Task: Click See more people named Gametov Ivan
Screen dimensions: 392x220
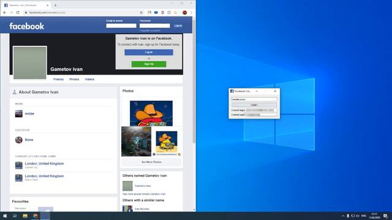Action: [x=144, y=194]
